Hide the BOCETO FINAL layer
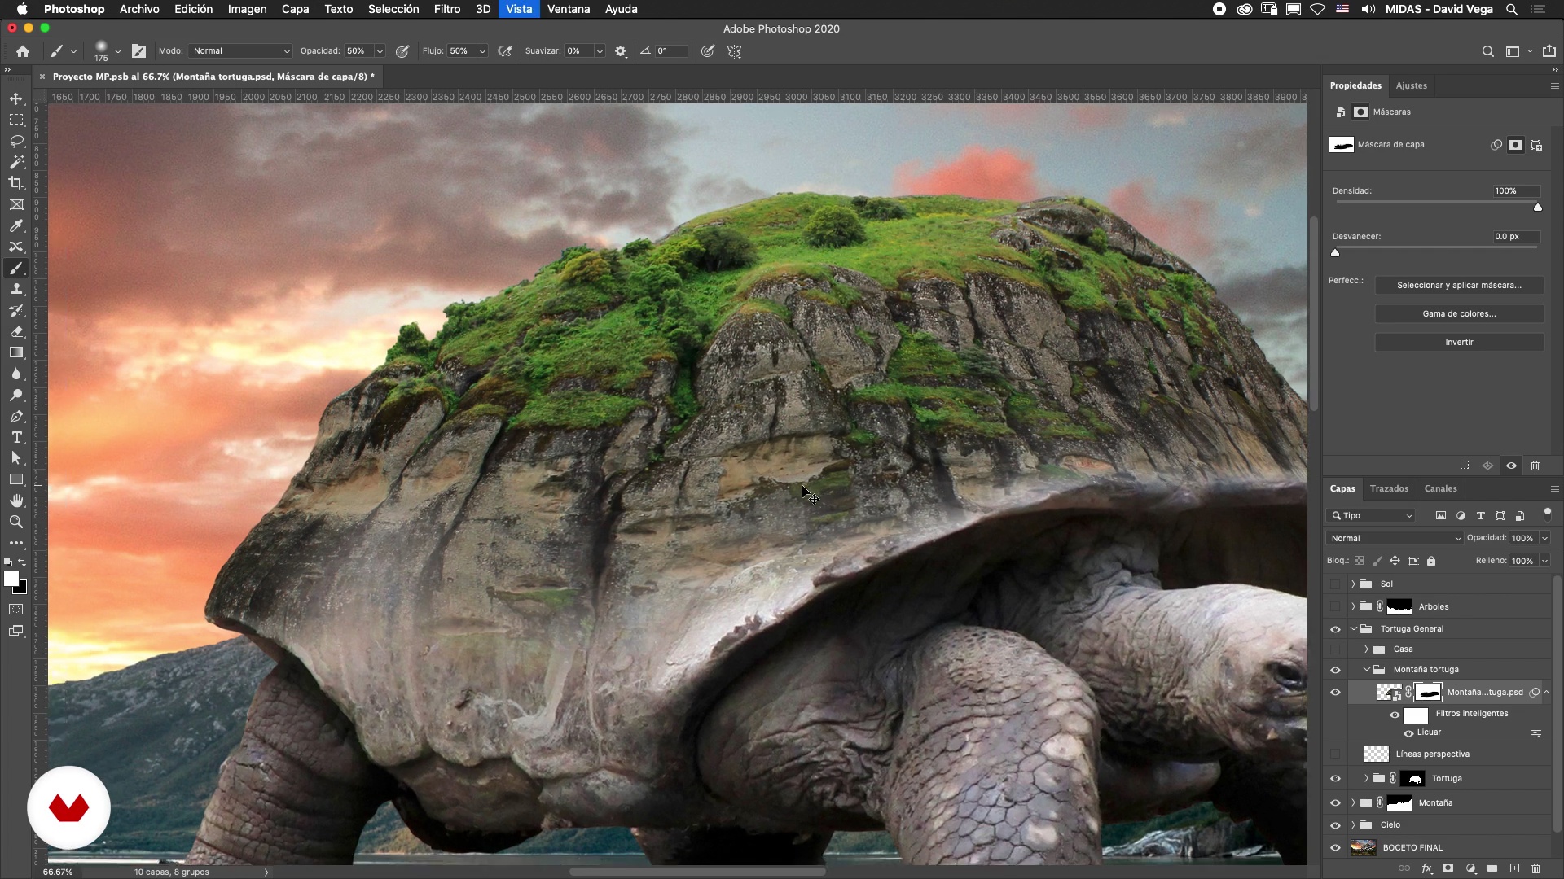 1335,847
